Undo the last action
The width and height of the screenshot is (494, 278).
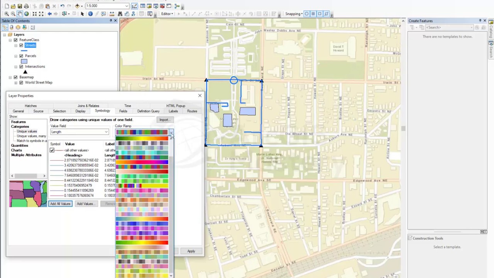point(62,6)
